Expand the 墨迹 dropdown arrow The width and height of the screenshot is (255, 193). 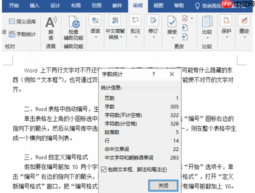(x=245, y=37)
